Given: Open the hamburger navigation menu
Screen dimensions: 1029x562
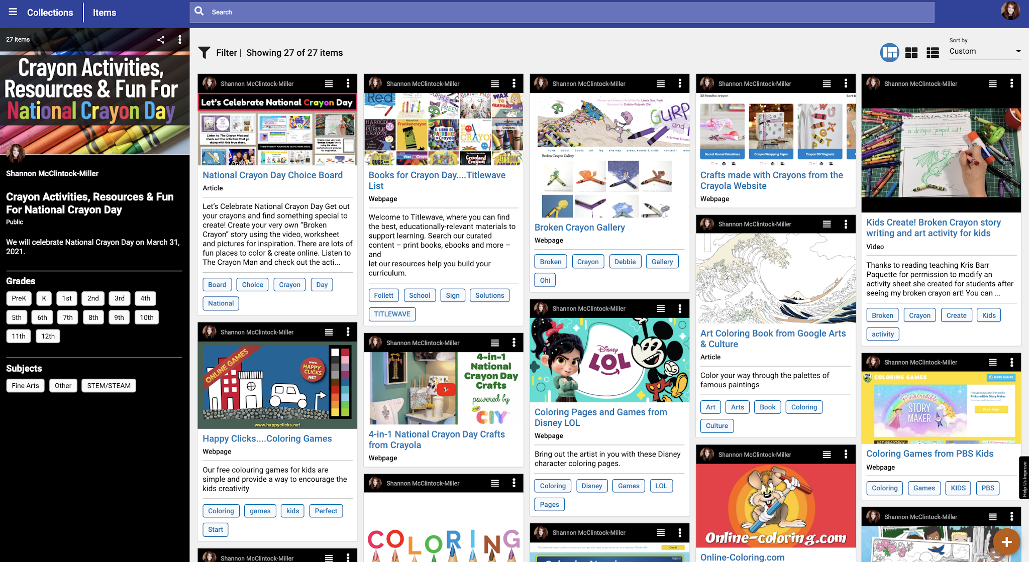Looking at the screenshot, I should (x=13, y=12).
